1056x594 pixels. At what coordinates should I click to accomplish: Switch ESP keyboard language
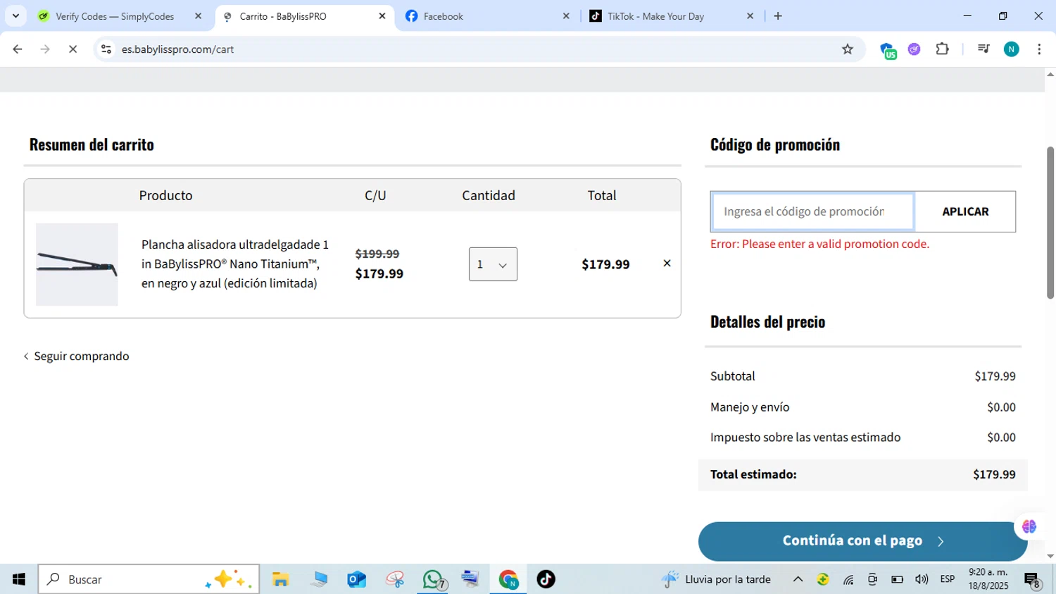tap(948, 579)
